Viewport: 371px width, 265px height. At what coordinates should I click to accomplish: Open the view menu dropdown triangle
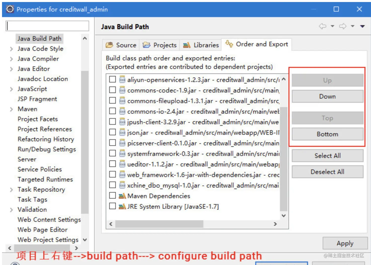(362, 26)
